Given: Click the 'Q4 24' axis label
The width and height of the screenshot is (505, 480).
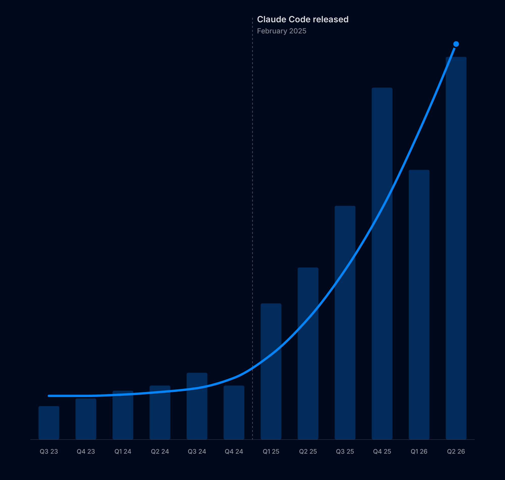Looking at the screenshot, I should 234,452.
